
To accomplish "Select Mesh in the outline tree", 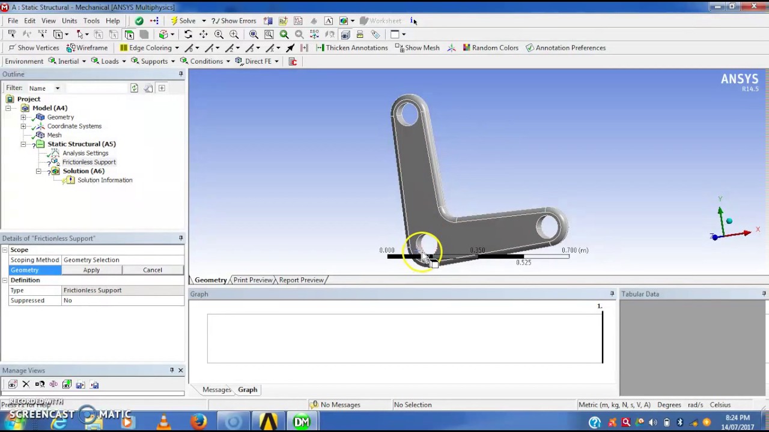I will pyautogui.click(x=54, y=135).
